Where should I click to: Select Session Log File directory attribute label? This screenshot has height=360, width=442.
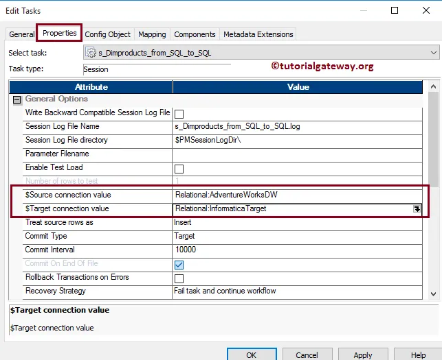tap(67, 140)
